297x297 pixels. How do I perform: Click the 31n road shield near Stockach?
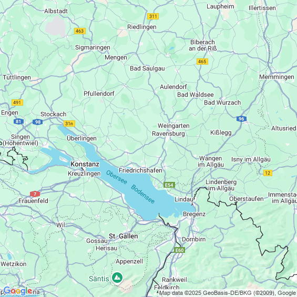(69, 124)
